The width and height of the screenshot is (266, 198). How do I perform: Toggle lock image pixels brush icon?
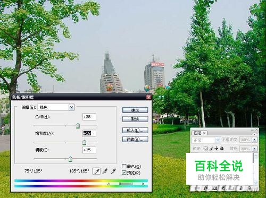pyautogui.click(x=211, y=149)
